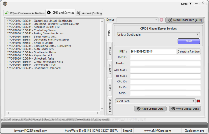
Task: Click the SN ID input field
Action: click(165, 87)
